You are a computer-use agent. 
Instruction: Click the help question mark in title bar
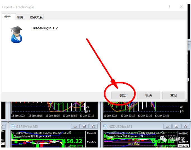[x=169, y=7]
